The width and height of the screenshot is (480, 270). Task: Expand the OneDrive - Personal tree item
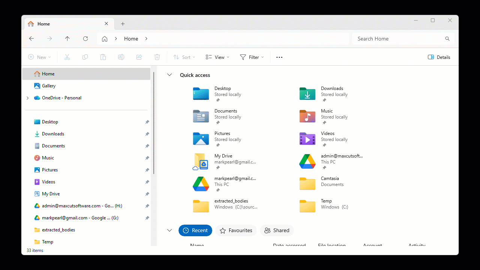pyautogui.click(x=27, y=97)
